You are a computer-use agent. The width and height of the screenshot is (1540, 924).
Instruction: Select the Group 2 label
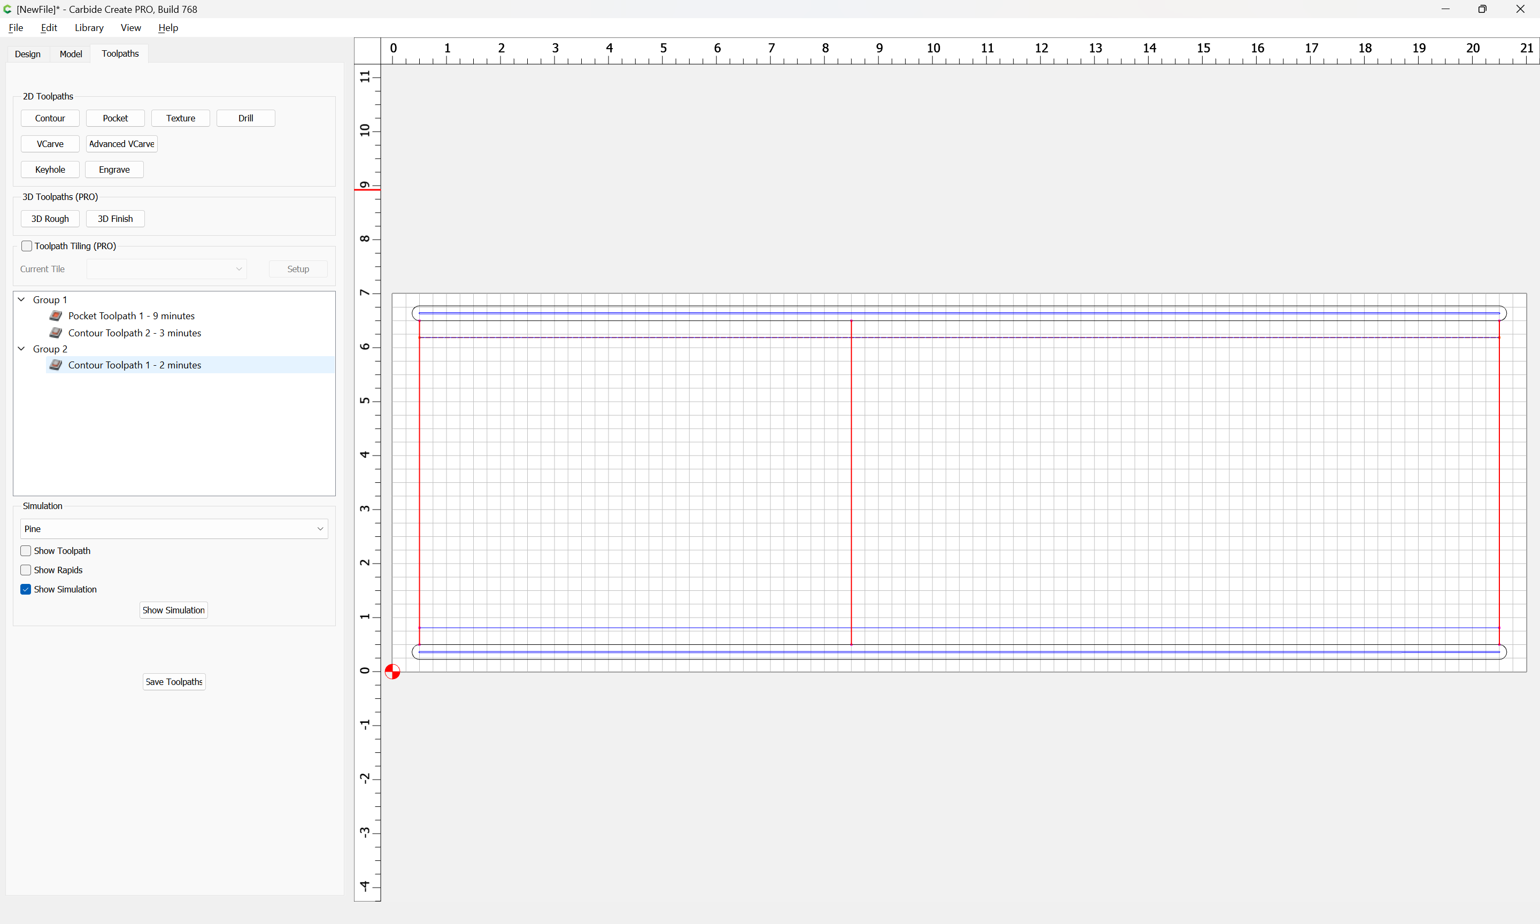[50, 349]
